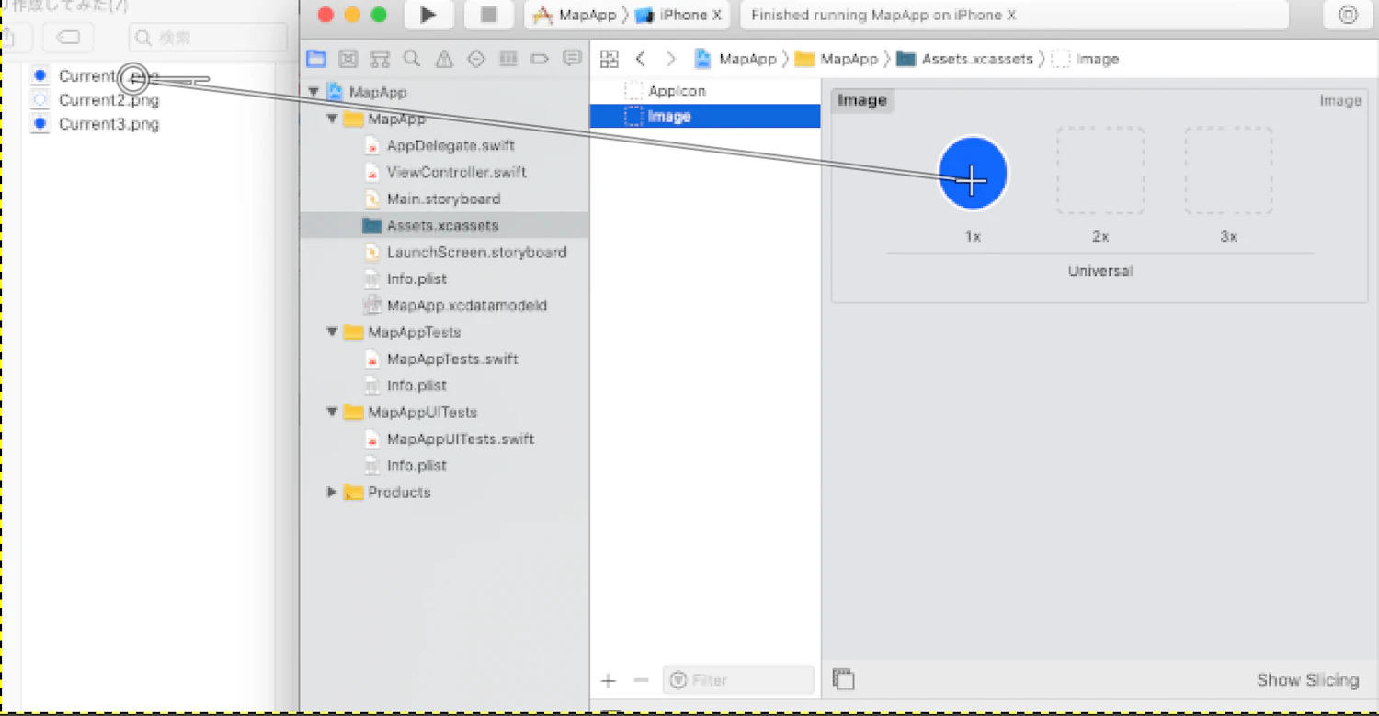Viewport: 1379px width, 716px height.
Task: Focus the asset Filter field
Action: pyautogui.click(x=738, y=680)
